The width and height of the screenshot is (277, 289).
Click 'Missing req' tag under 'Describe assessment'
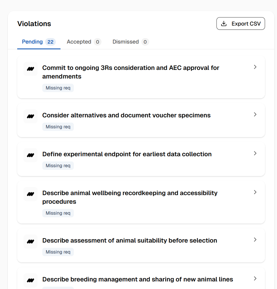pyautogui.click(x=58, y=252)
